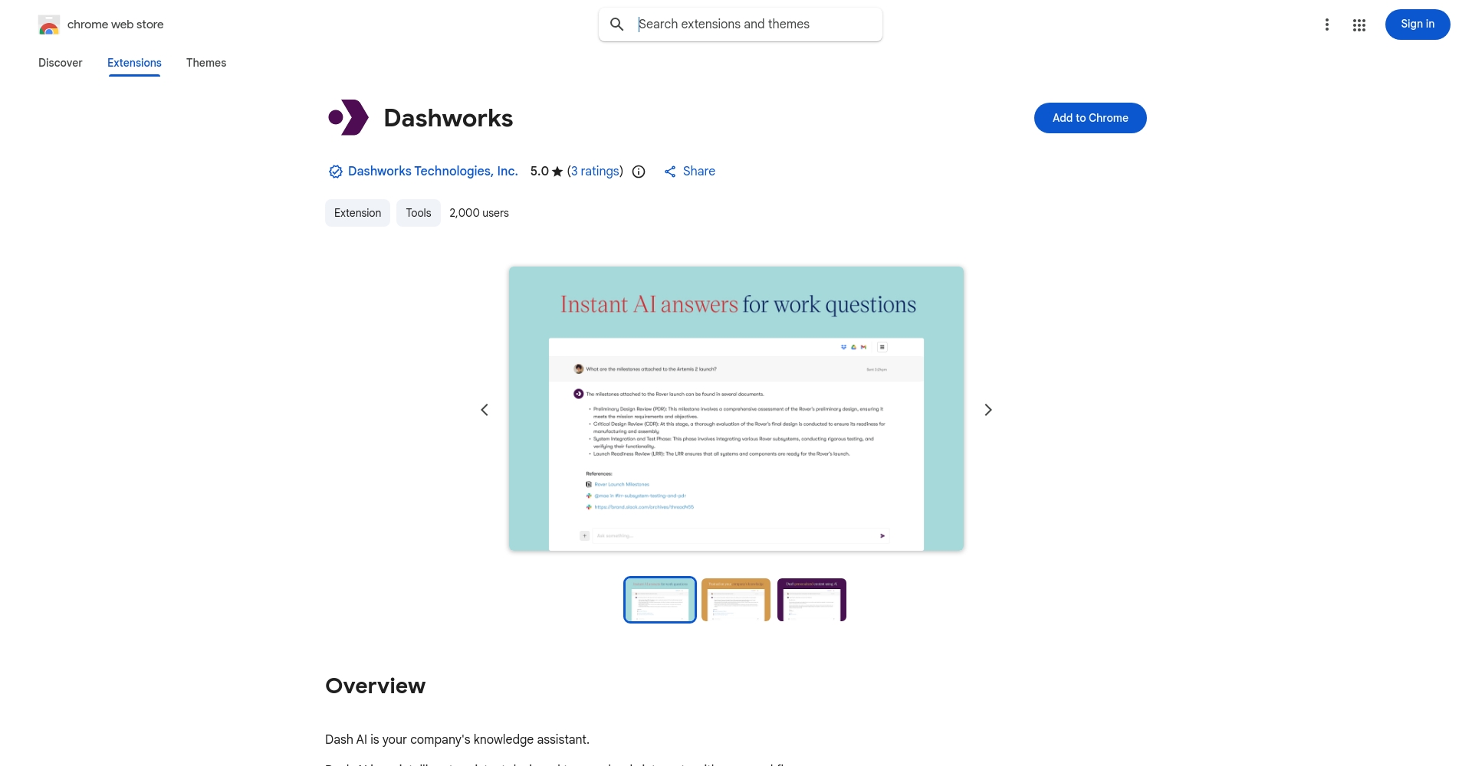The width and height of the screenshot is (1472, 766).
Task: Switch to the Themes tab
Action: 205,63
